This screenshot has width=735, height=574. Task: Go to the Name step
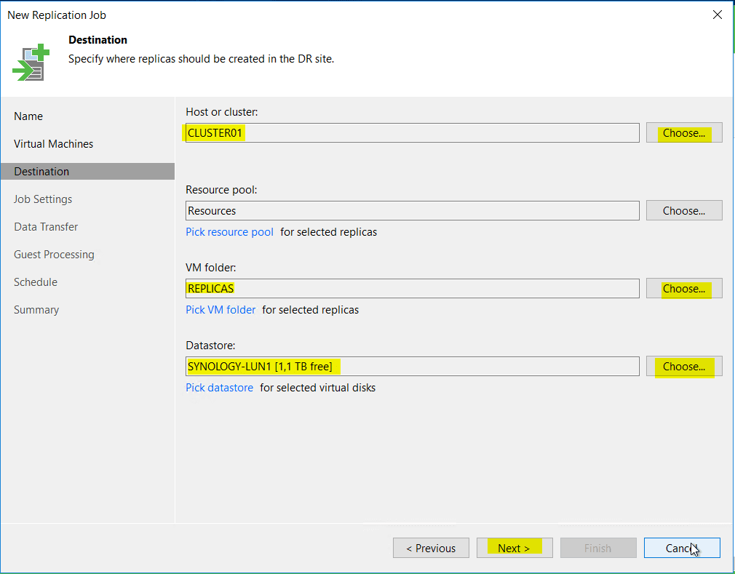[x=28, y=116]
